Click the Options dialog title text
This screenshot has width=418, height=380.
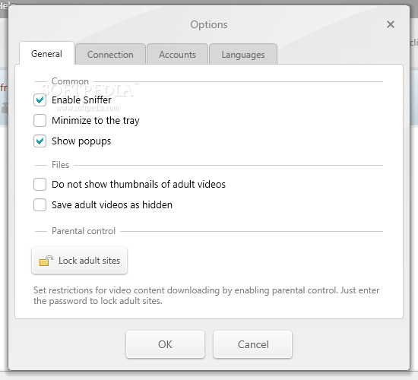[209, 25]
